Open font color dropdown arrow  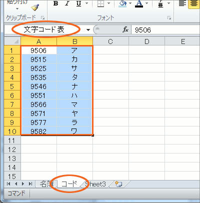[147, 3]
